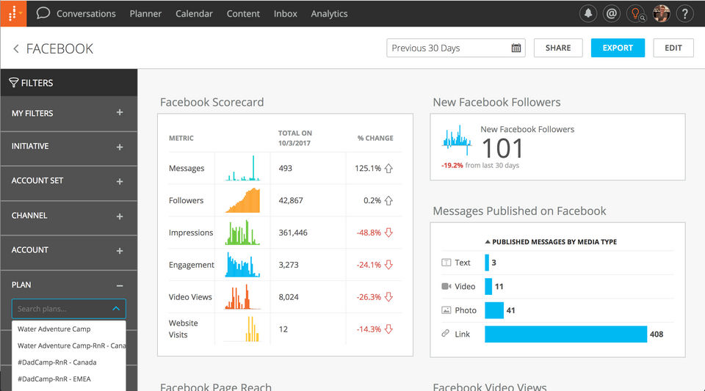Open the Inbox menu
Viewport: 705px width, 391px height.
point(285,13)
